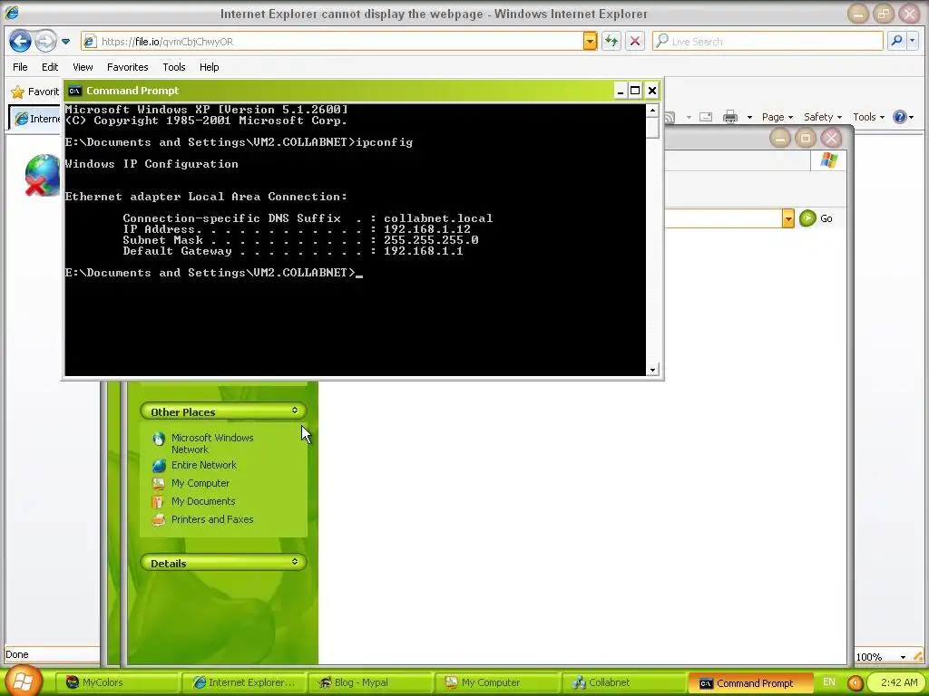Open the File menu

tap(20, 67)
